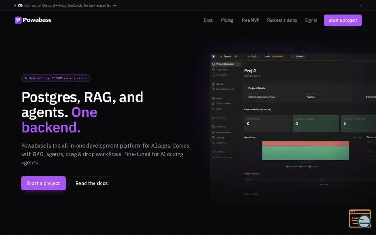Click the header Start a project button

[x=343, y=20]
